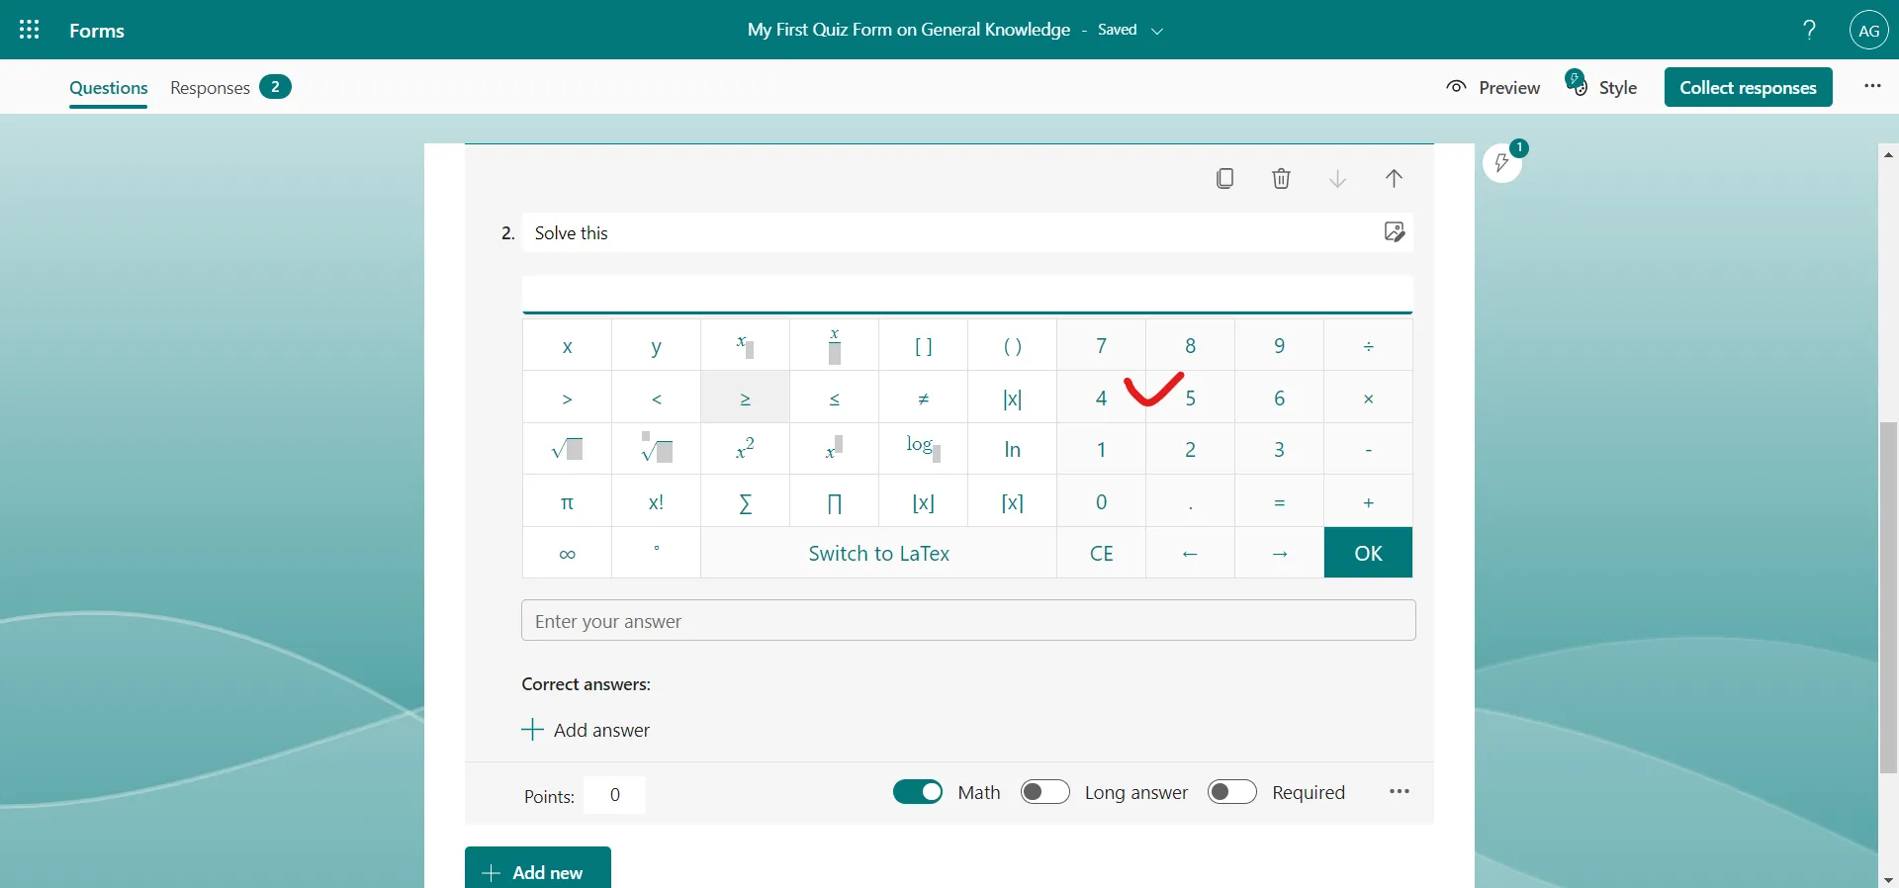
Task: Turn off the Math toggle
Action: coord(918,792)
